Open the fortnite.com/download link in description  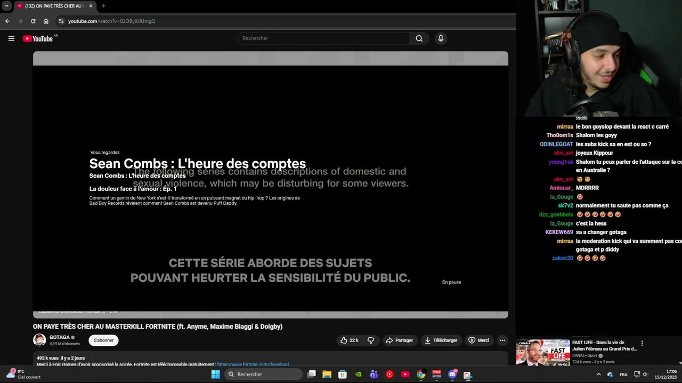pos(253,365)
